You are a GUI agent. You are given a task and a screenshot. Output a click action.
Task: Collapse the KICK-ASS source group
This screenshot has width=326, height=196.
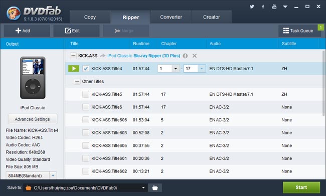click(x=73, y=56)
